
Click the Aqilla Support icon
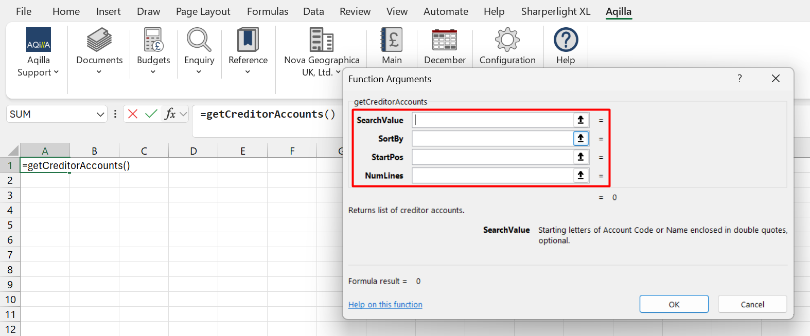click(39, 40)
